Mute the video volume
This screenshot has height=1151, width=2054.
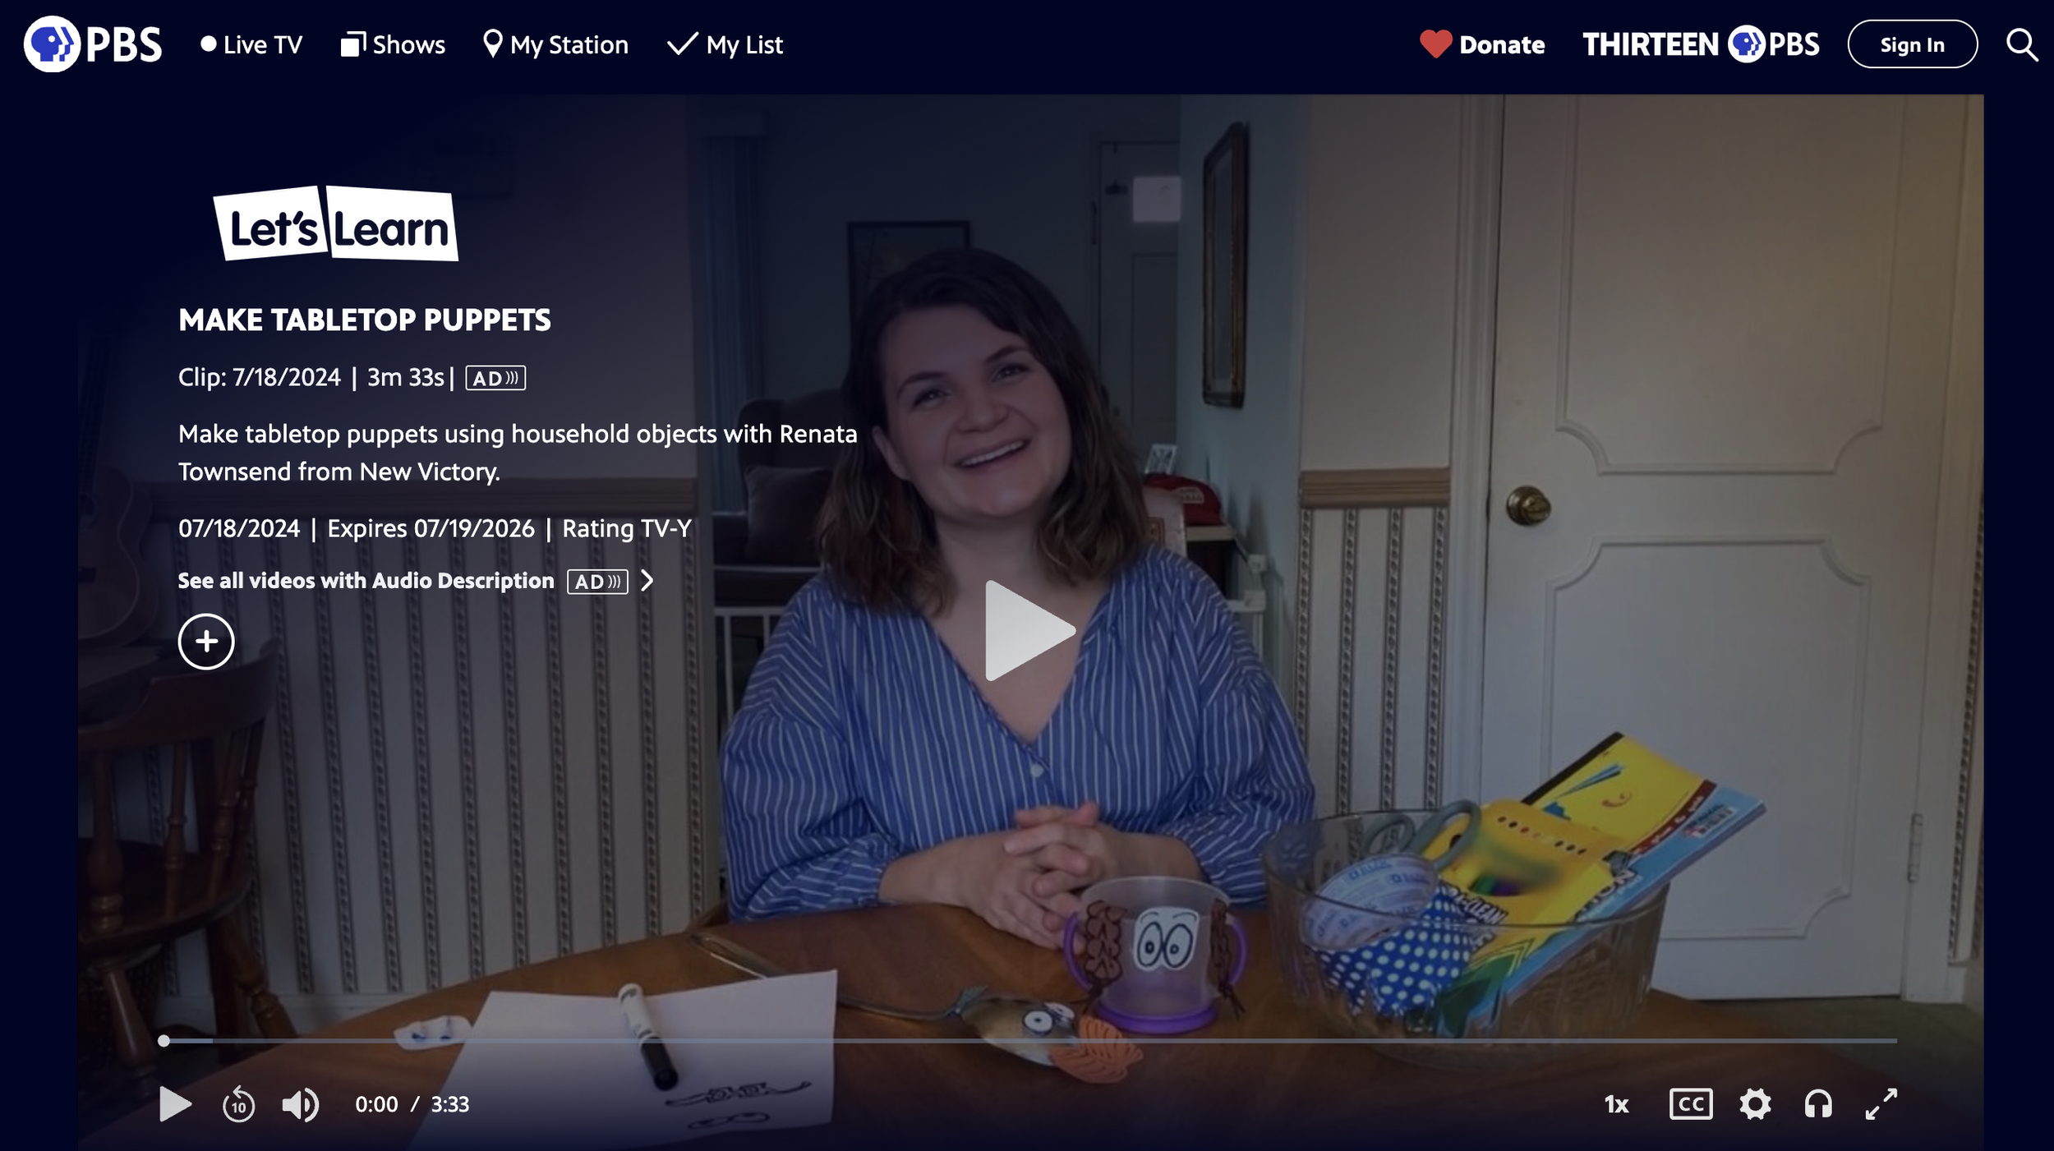[x=300, y=1104]
